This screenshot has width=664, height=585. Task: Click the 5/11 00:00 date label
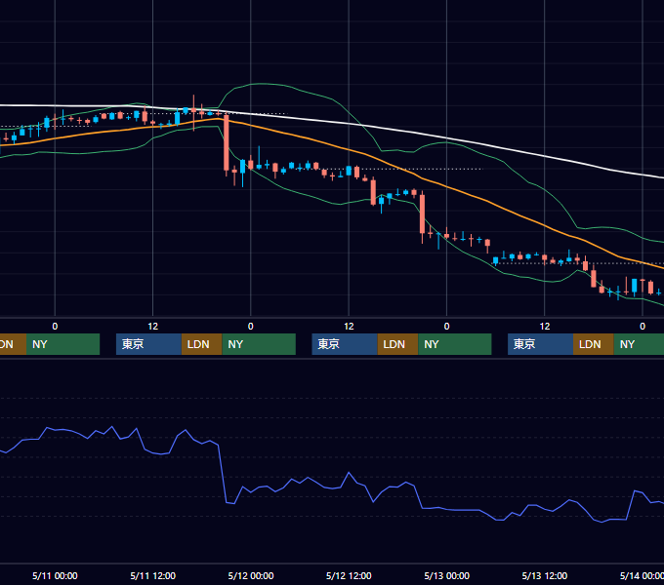pyautogui.click(x=55, y=575)
